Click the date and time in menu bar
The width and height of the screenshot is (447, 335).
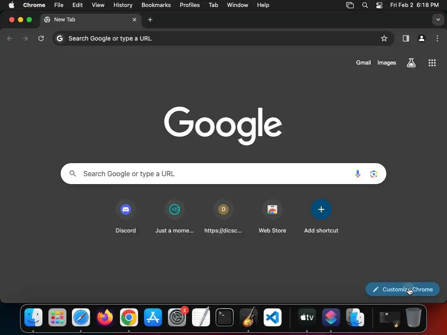pos(414,5)
